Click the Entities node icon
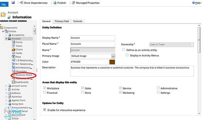The height and width of the screenshot is (120, 209). 6,31
